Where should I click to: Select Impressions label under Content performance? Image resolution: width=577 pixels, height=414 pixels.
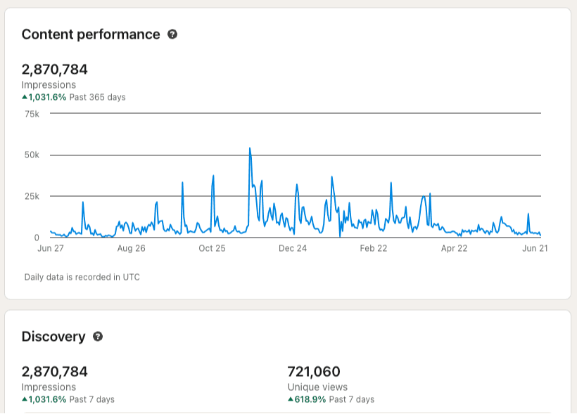(49, 85)
